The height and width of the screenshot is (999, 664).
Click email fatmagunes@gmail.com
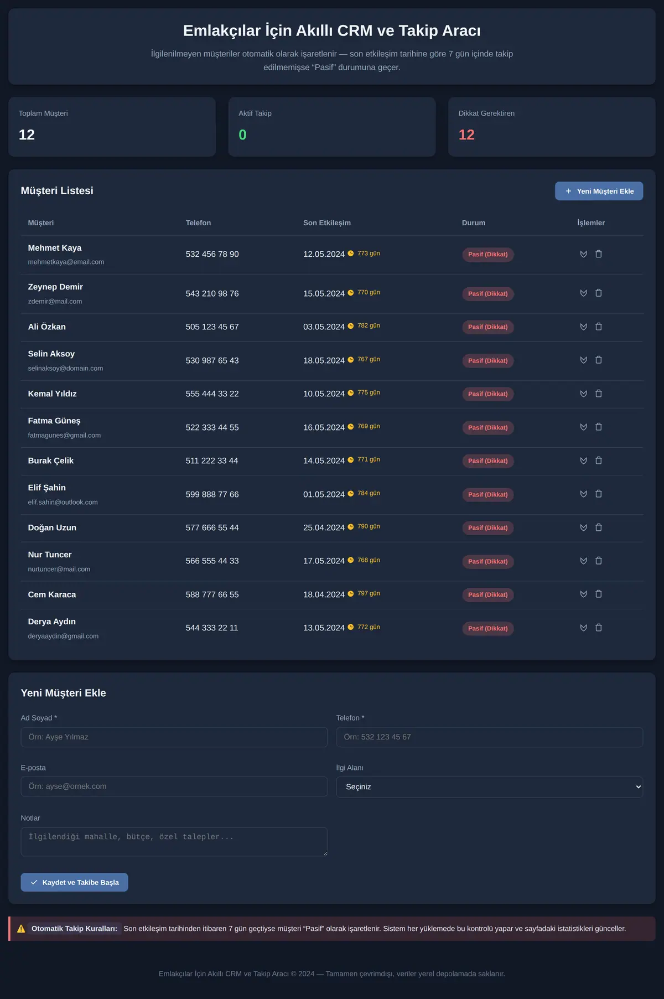64,435
